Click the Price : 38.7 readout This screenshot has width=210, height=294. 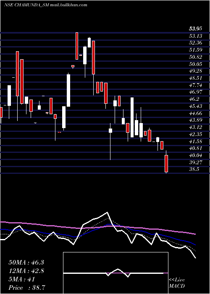[27, 288]
